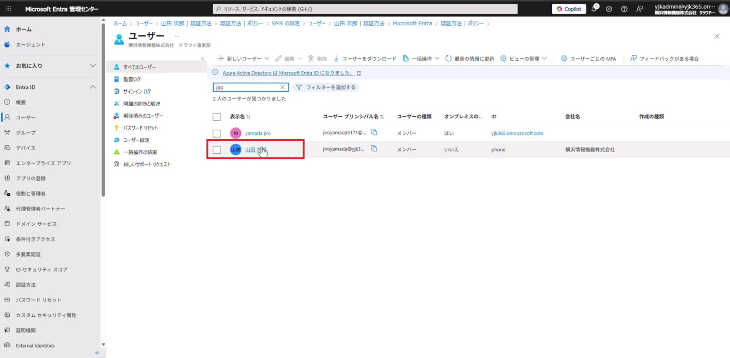Open 監査ログ in the user menu
The width and height of the screenshot is (730, 358).
(x=132, y=79)
